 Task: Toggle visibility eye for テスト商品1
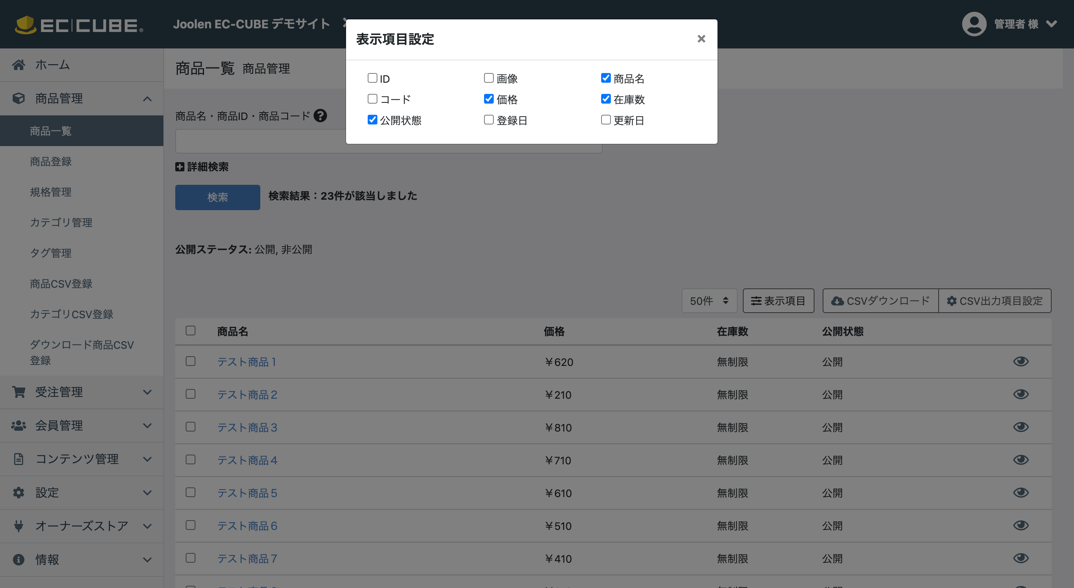[x=1021, y=361]
